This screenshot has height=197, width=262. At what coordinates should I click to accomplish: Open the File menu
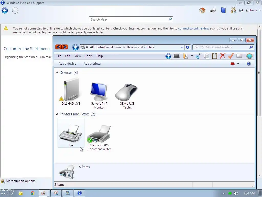[59, 56]
